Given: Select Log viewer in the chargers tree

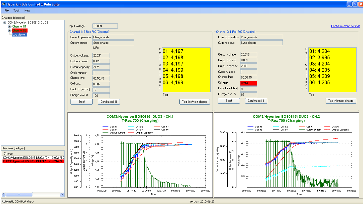Looking at the screenshot, I should click(x=19, y=34).
